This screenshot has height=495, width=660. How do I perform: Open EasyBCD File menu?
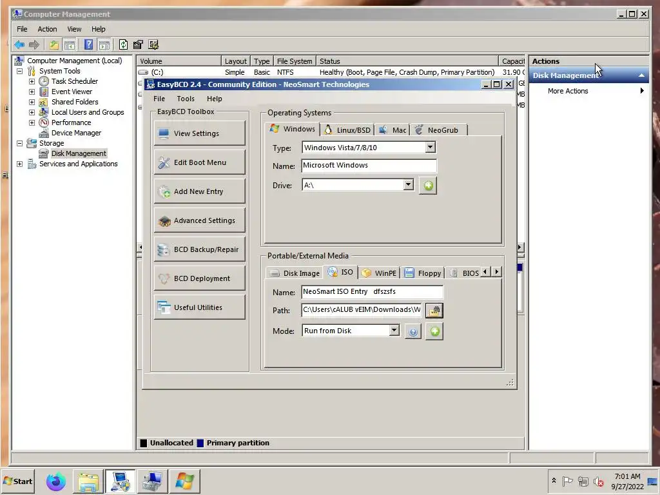point(159,99)
